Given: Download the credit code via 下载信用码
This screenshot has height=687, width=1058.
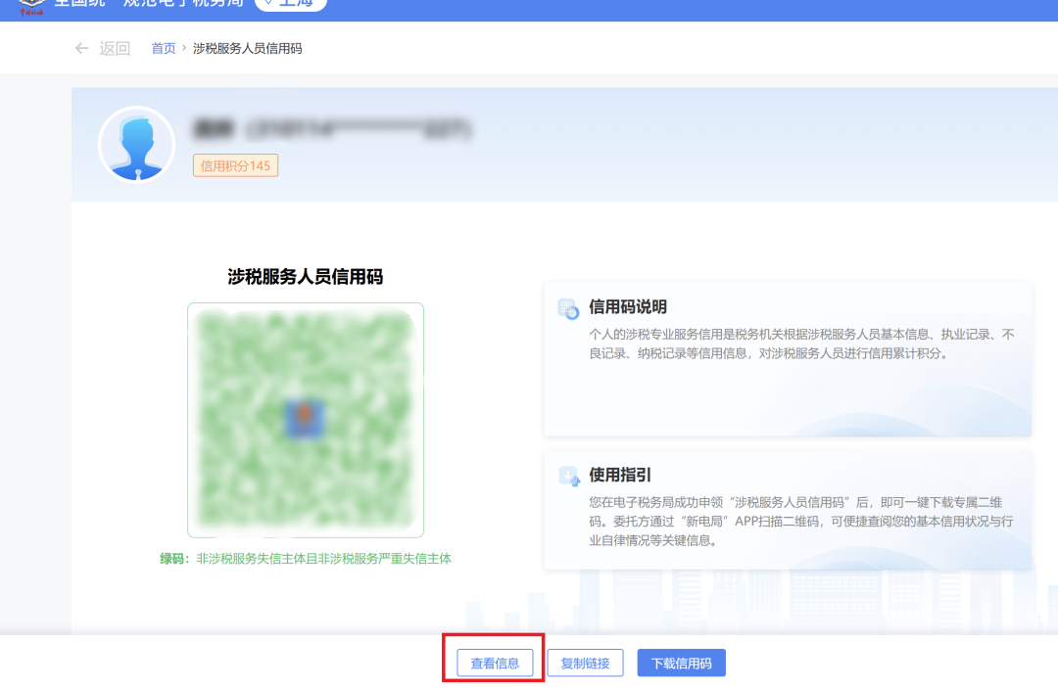Looking at the screenshot, I should (681, 663).
